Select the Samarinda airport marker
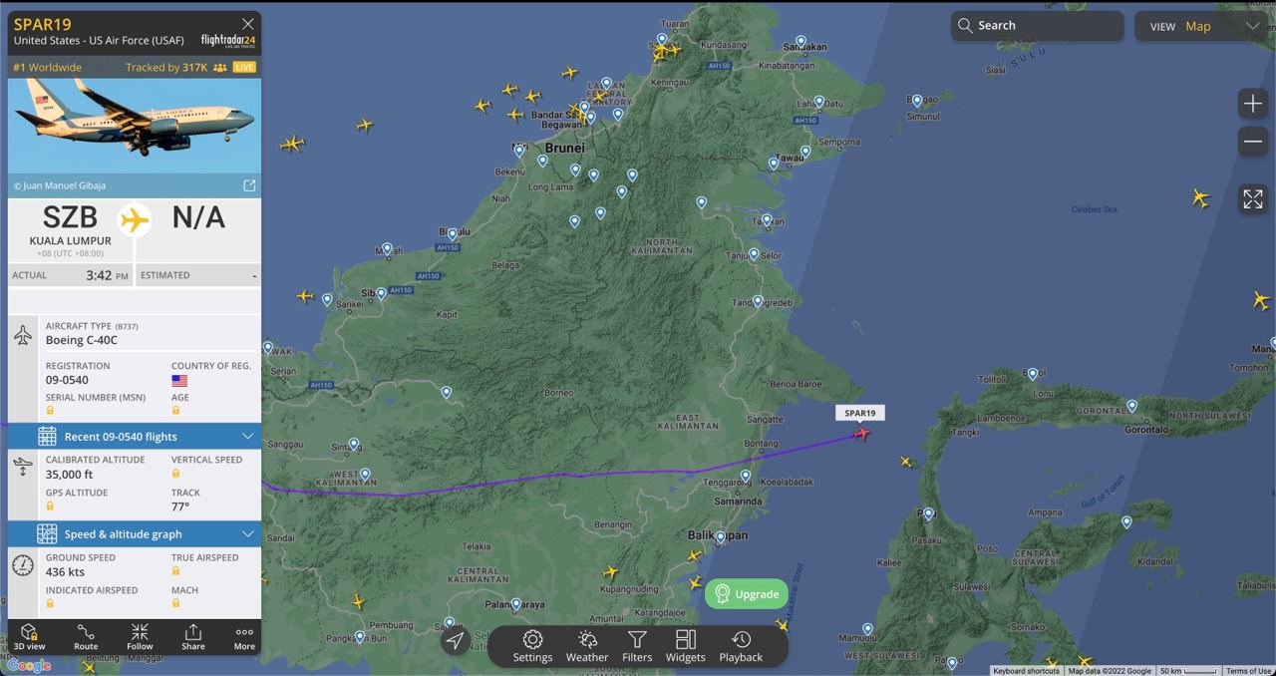This screenshot has height=676, width=1276. [746, 477]
